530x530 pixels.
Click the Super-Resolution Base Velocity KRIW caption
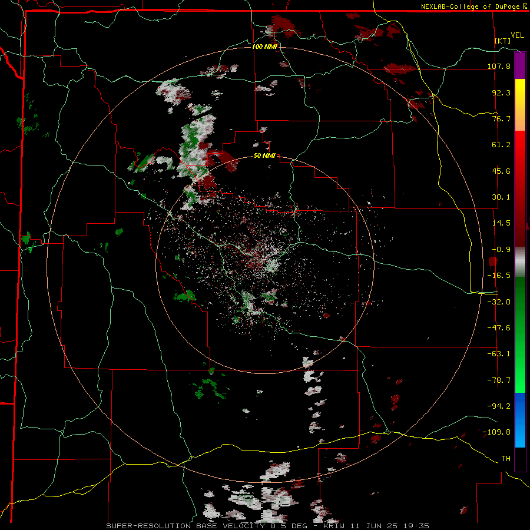[x=268, y=526]
